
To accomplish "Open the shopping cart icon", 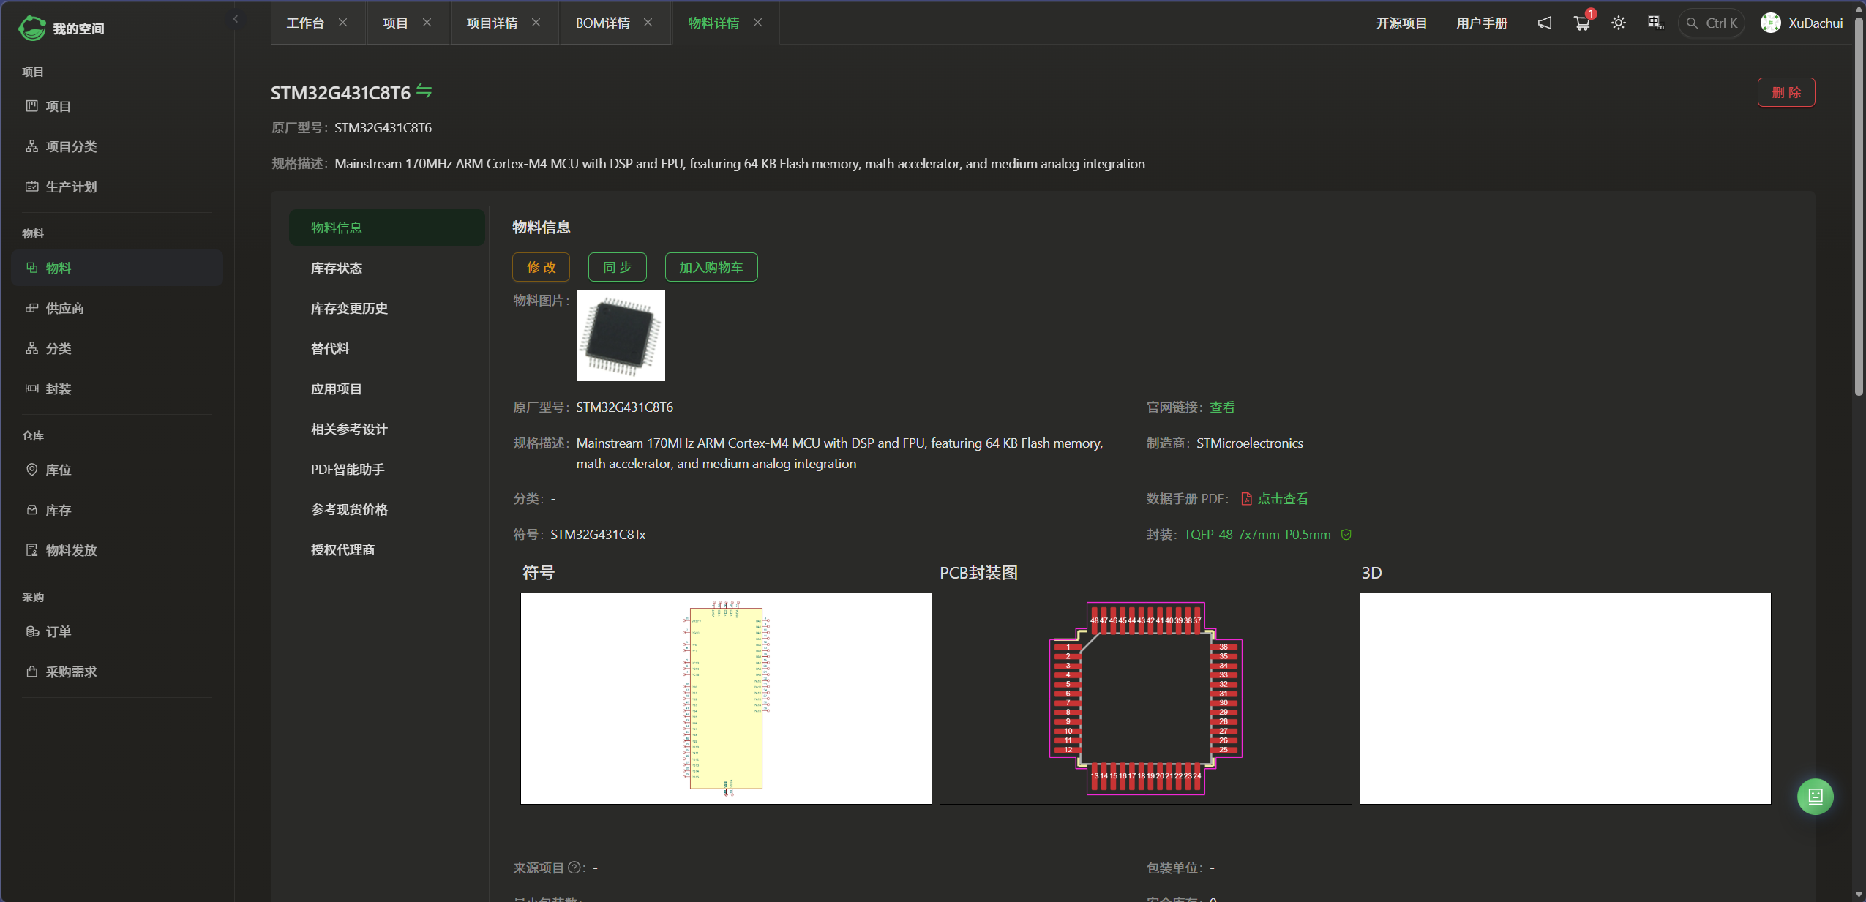I will tap(1581, 23).
